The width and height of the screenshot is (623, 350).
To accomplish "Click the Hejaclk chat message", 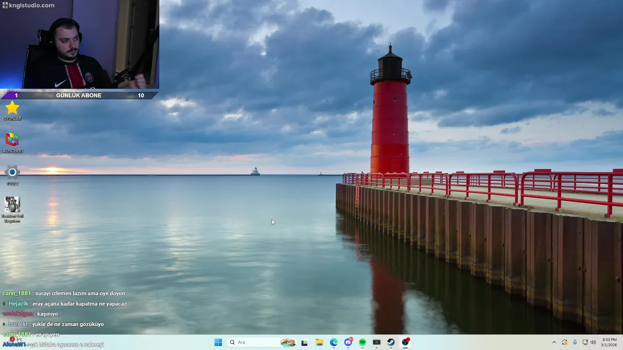I will pyautogui.click(x=65, y=304).
